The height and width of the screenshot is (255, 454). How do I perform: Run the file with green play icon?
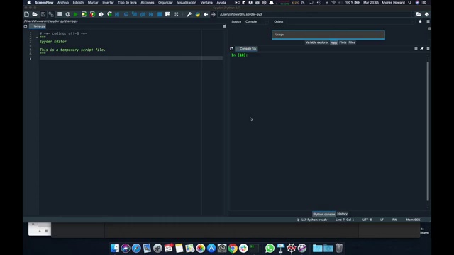pyautogui.click(x=76, y=14)
